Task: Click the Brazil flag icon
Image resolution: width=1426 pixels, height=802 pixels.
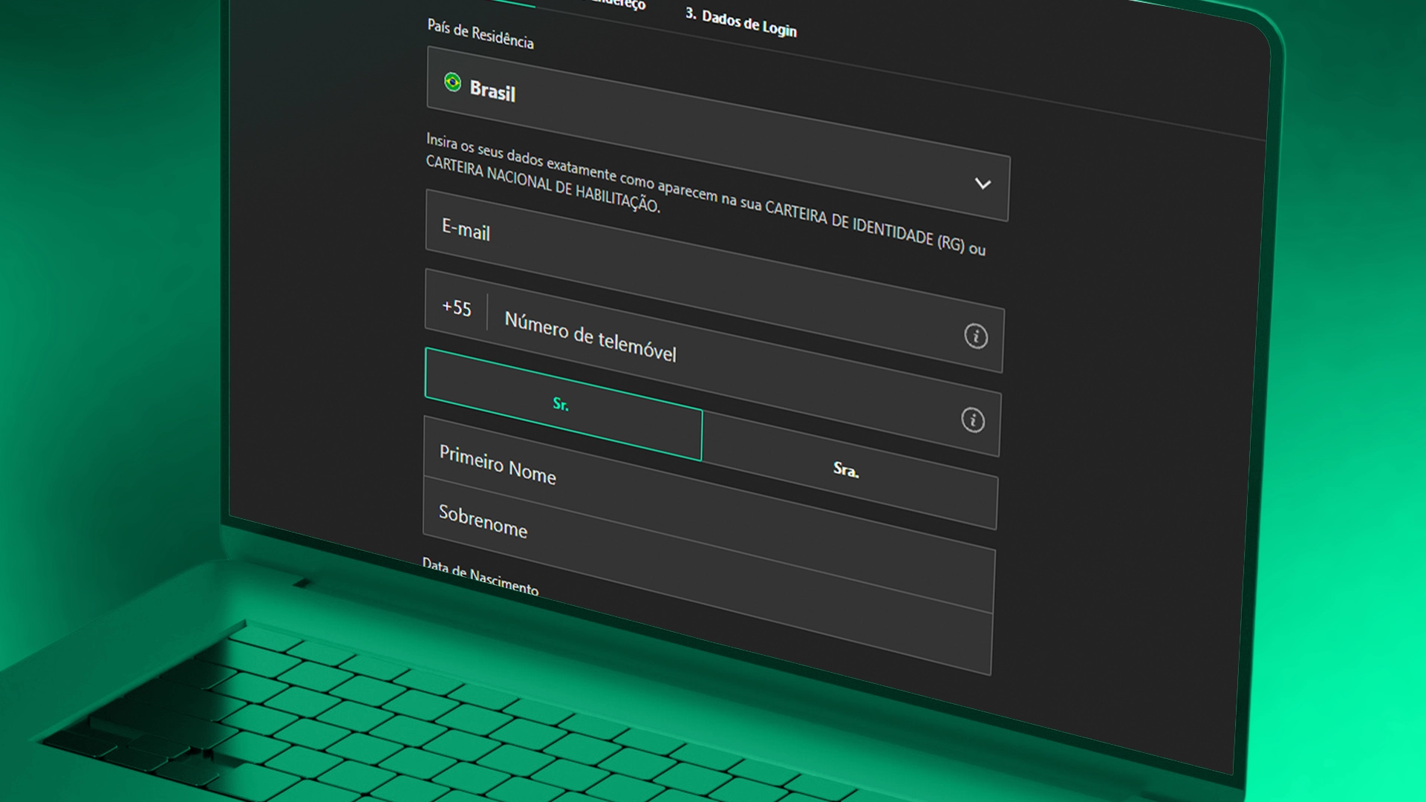Action: coord(452,82)
